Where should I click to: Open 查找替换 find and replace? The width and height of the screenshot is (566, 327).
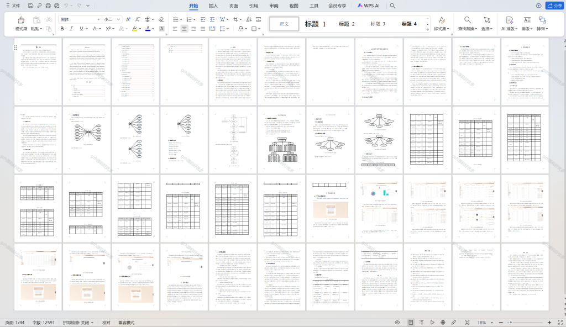click(x=468, y=24)
